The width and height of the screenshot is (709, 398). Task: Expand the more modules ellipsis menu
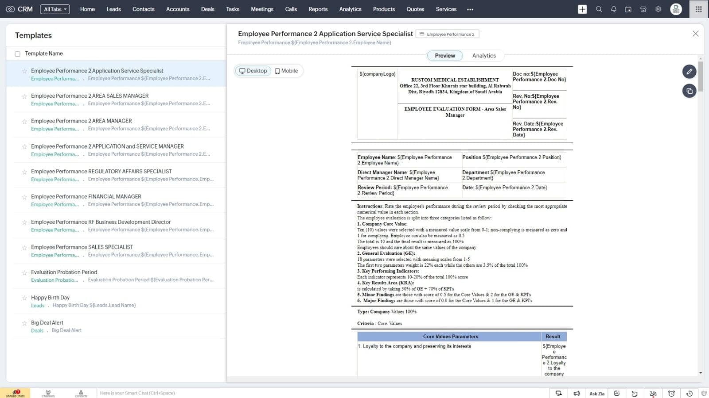[470, 9]
